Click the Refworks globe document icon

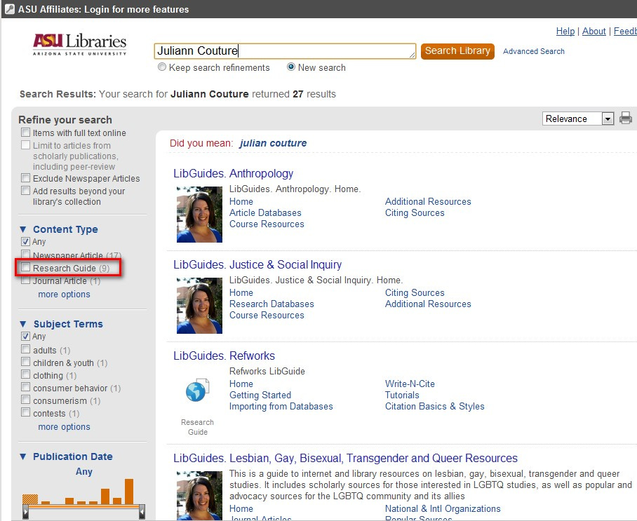pos(197,390)
